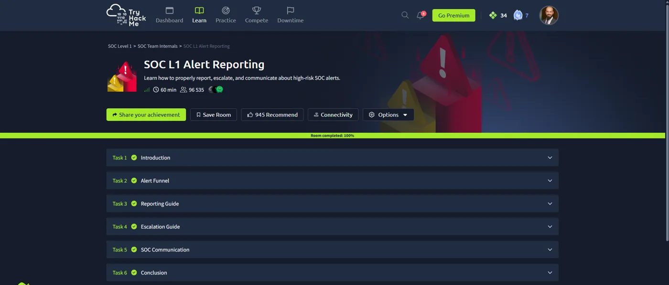Click the Conclusion task title
This screenshot has width=669, height=285.
(x=154, y=273)
